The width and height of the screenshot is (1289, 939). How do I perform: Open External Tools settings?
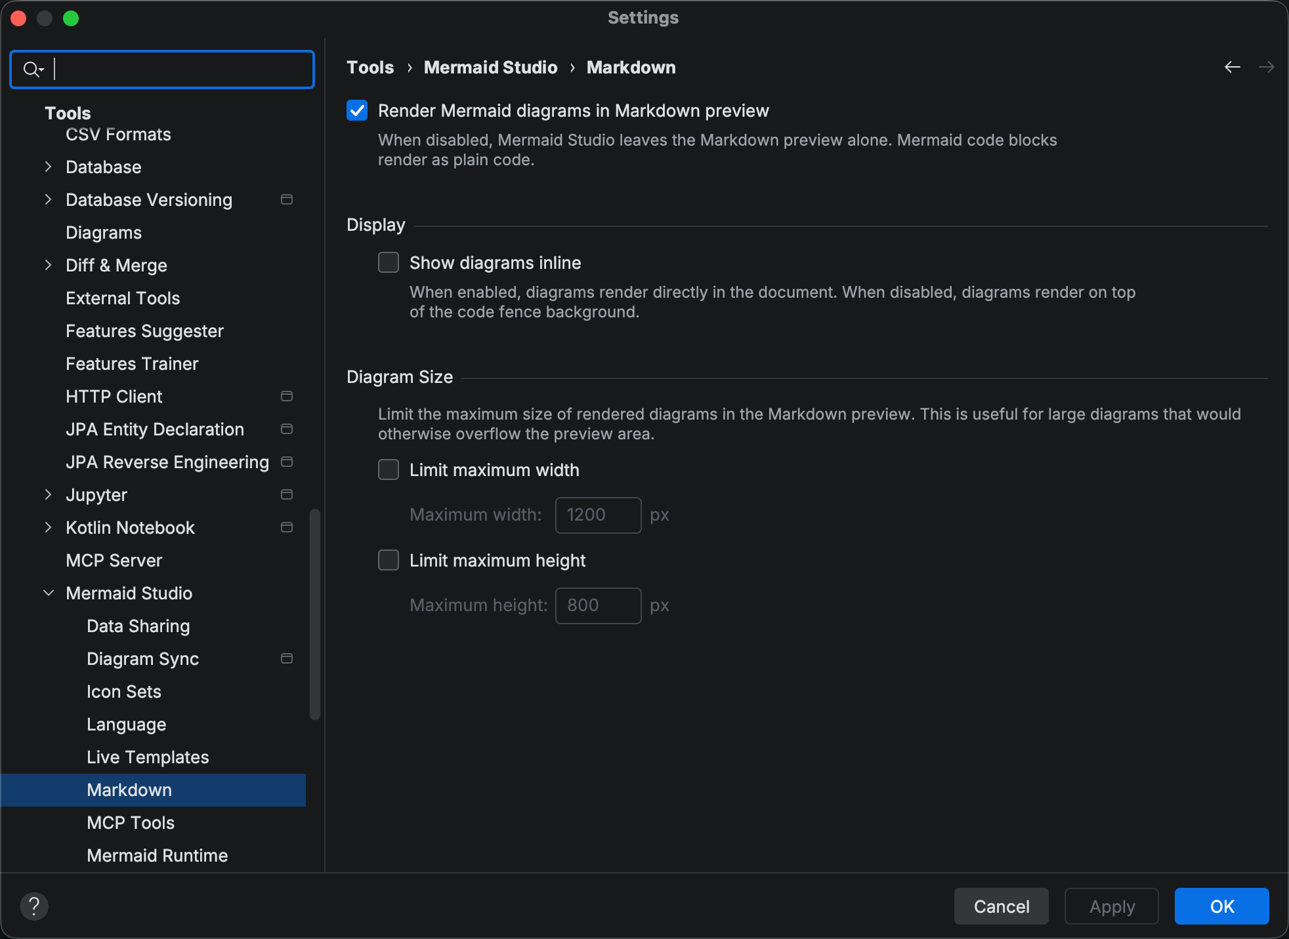(123, 298)
